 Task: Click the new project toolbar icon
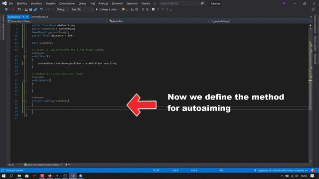pyautogui.click(x=19, y=9)
